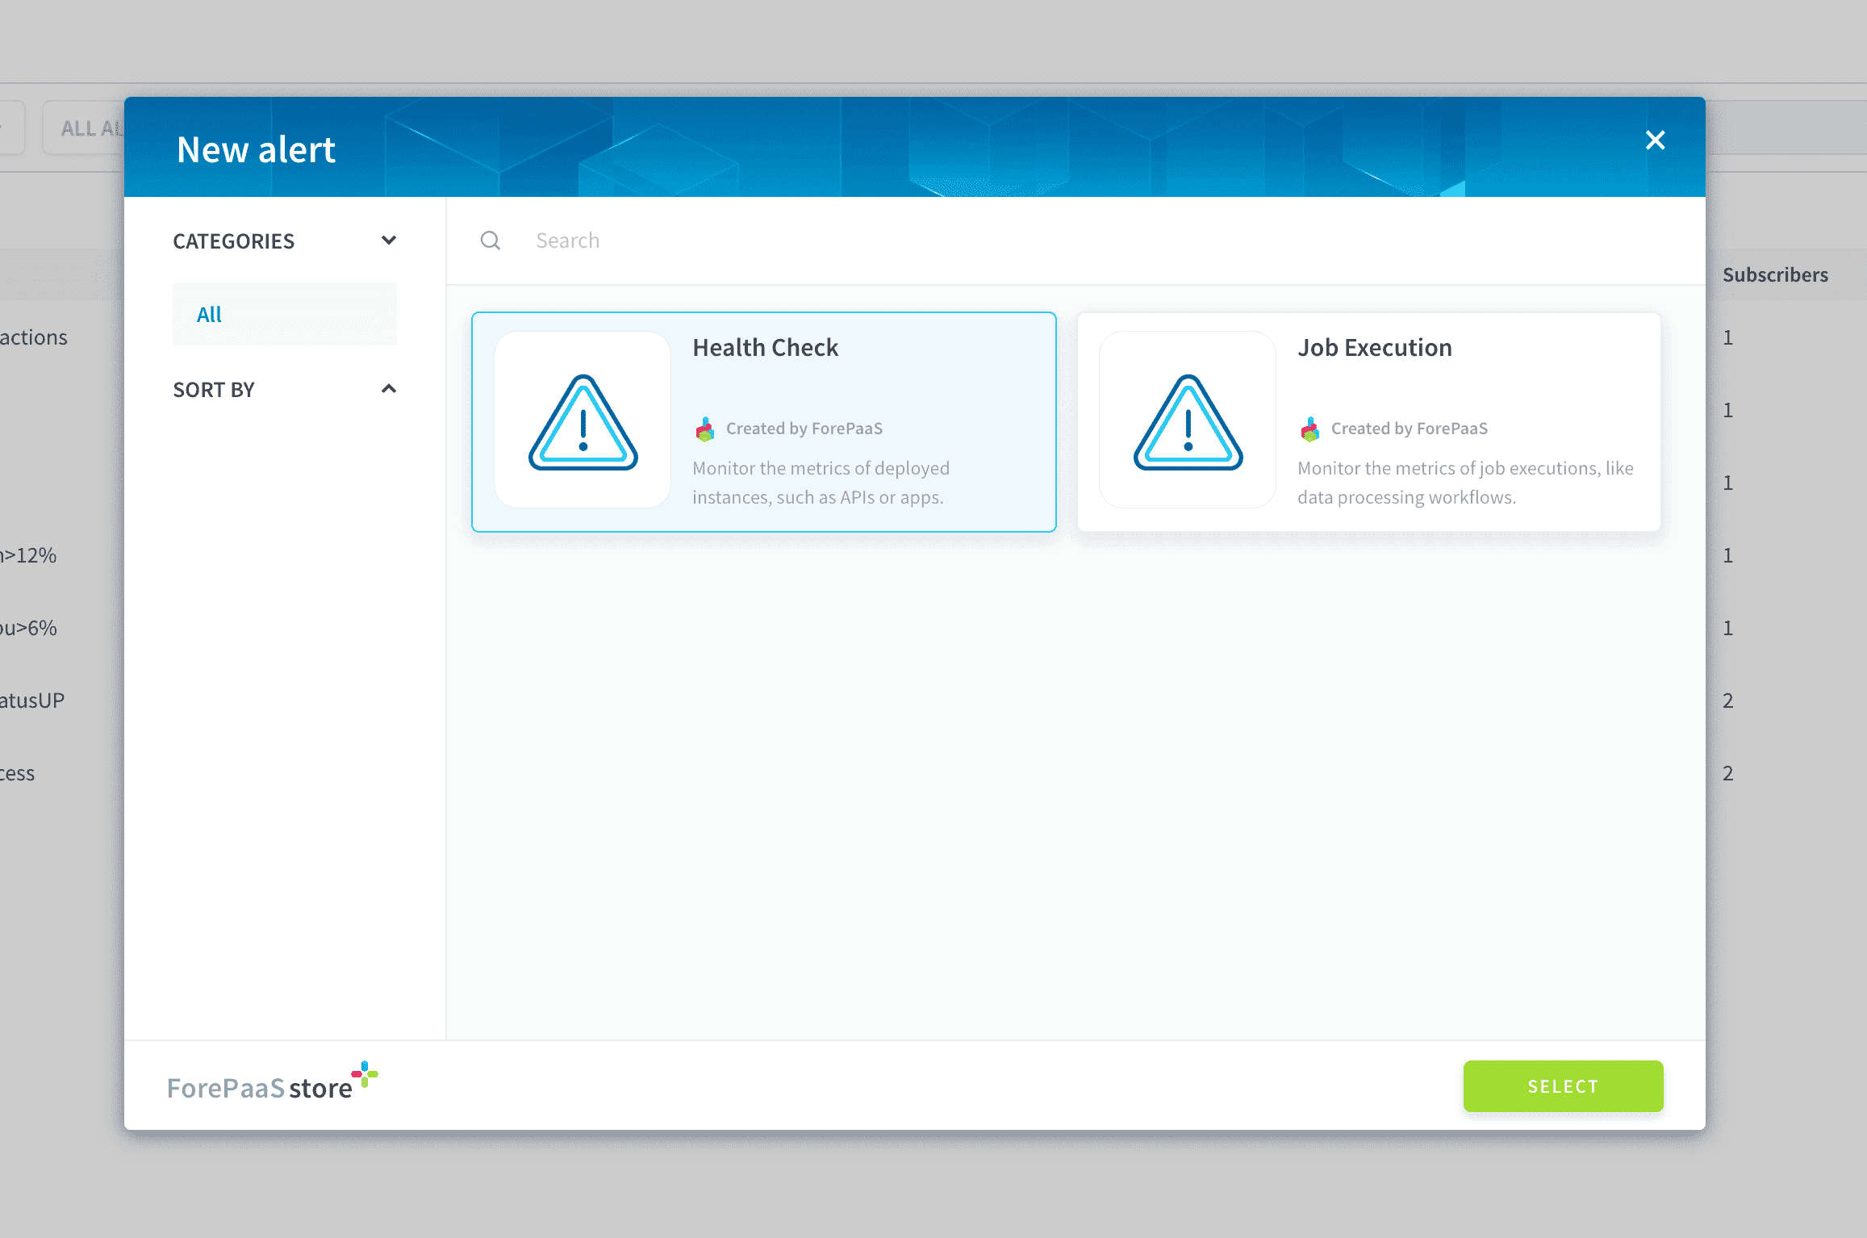The width and height of the screenshot is (1867, 1238).
Task: Click the Health Check title text
Action: click(x=766, y=348)
